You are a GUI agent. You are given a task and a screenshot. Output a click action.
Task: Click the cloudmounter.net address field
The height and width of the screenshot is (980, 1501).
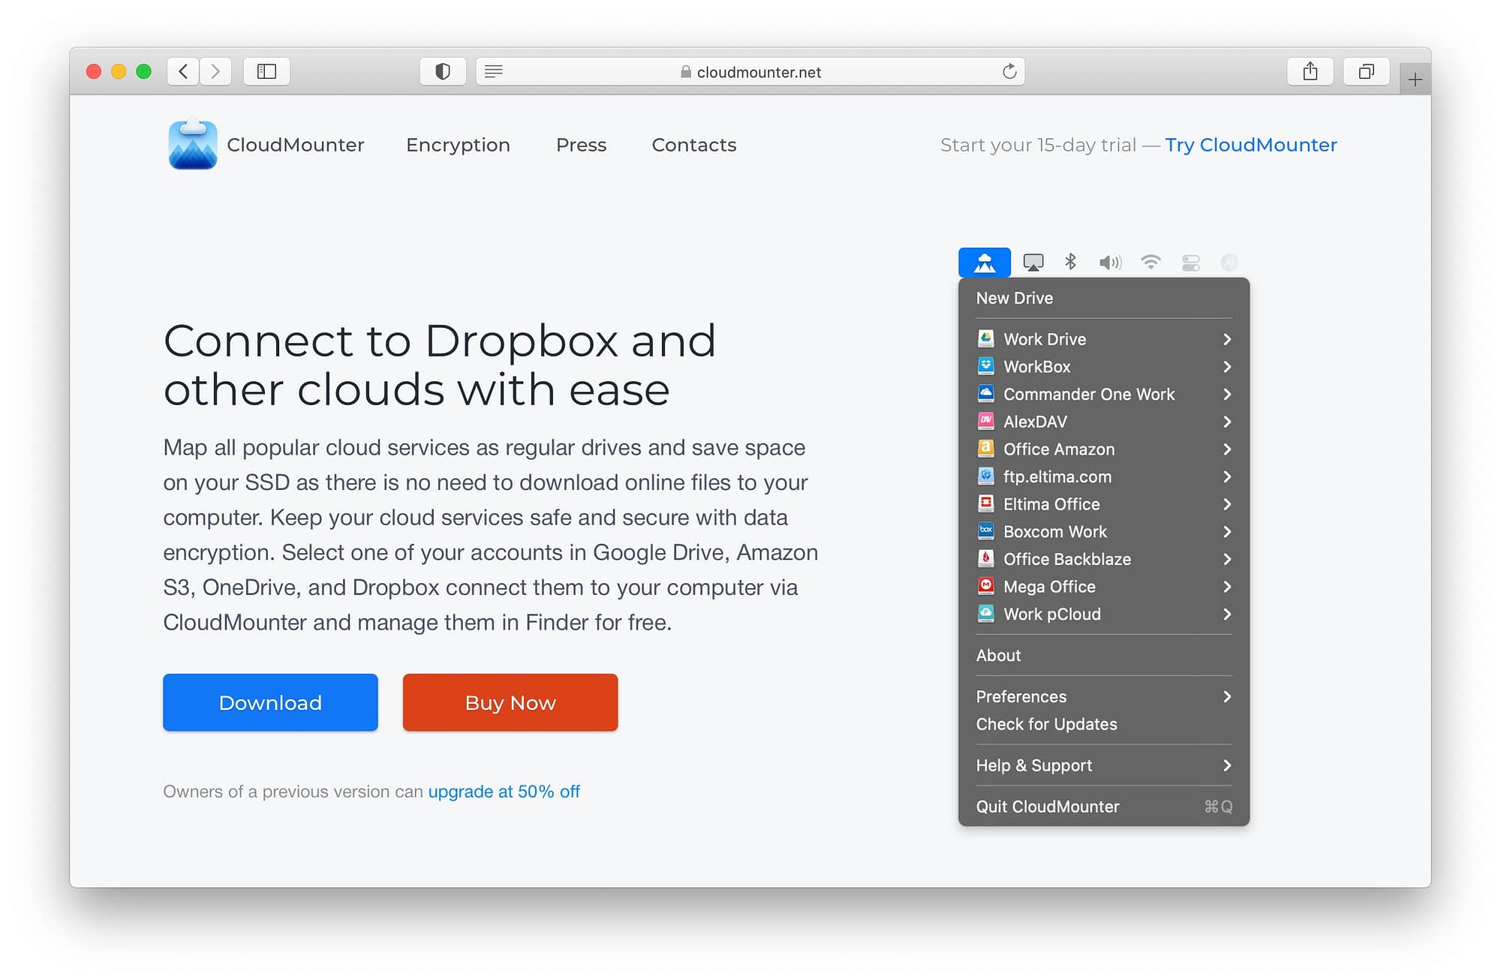pos(750,71)
